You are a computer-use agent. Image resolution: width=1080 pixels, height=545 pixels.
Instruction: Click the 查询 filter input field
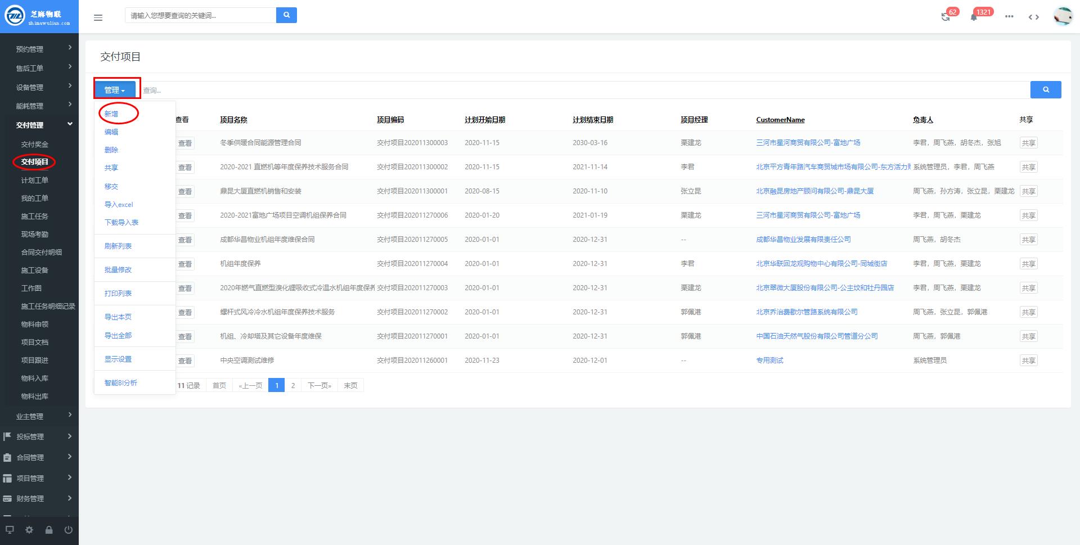[585, 90]
